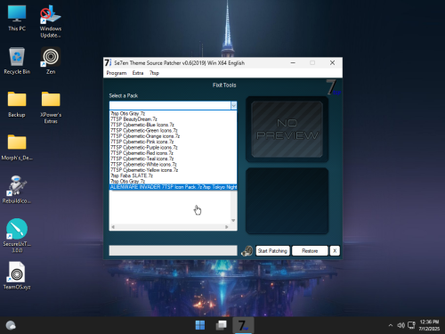
Task: Select 7TSP Cybernetic-White icons.7z pack
Action: [x=174, y=164]
